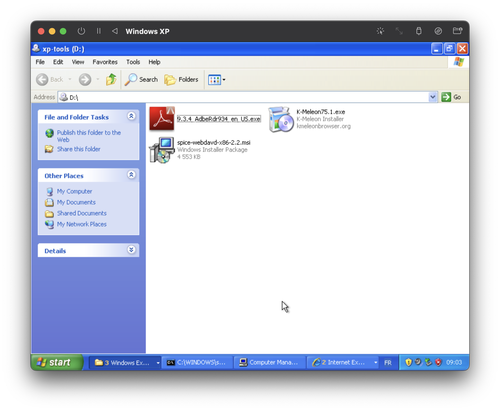Click the Forward arrow button

[85, 79]
